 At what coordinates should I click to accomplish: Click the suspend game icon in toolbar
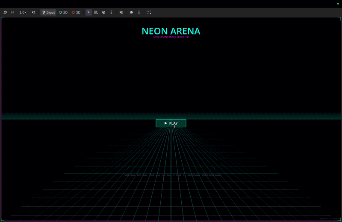5,12
